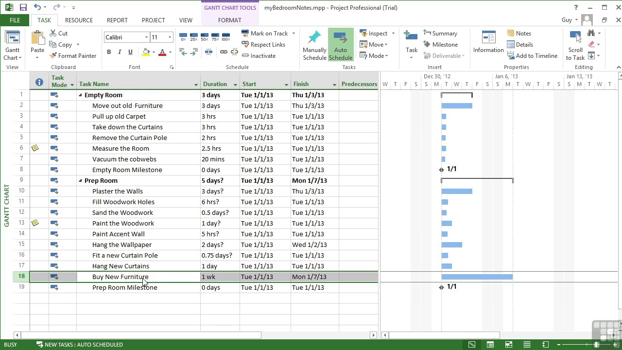
Task: Insert a Milestone
Action: coord(441,44)
